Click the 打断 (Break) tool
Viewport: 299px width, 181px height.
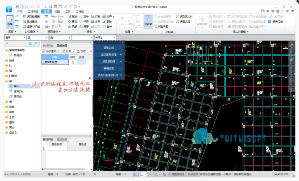tap(96, 17)
